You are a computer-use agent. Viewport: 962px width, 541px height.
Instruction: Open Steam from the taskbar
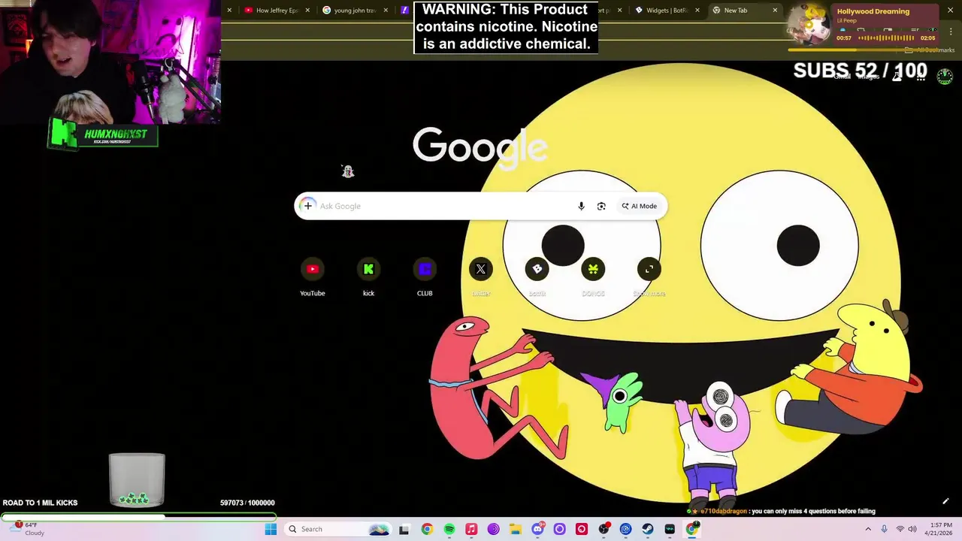click(x=647, y=529)
